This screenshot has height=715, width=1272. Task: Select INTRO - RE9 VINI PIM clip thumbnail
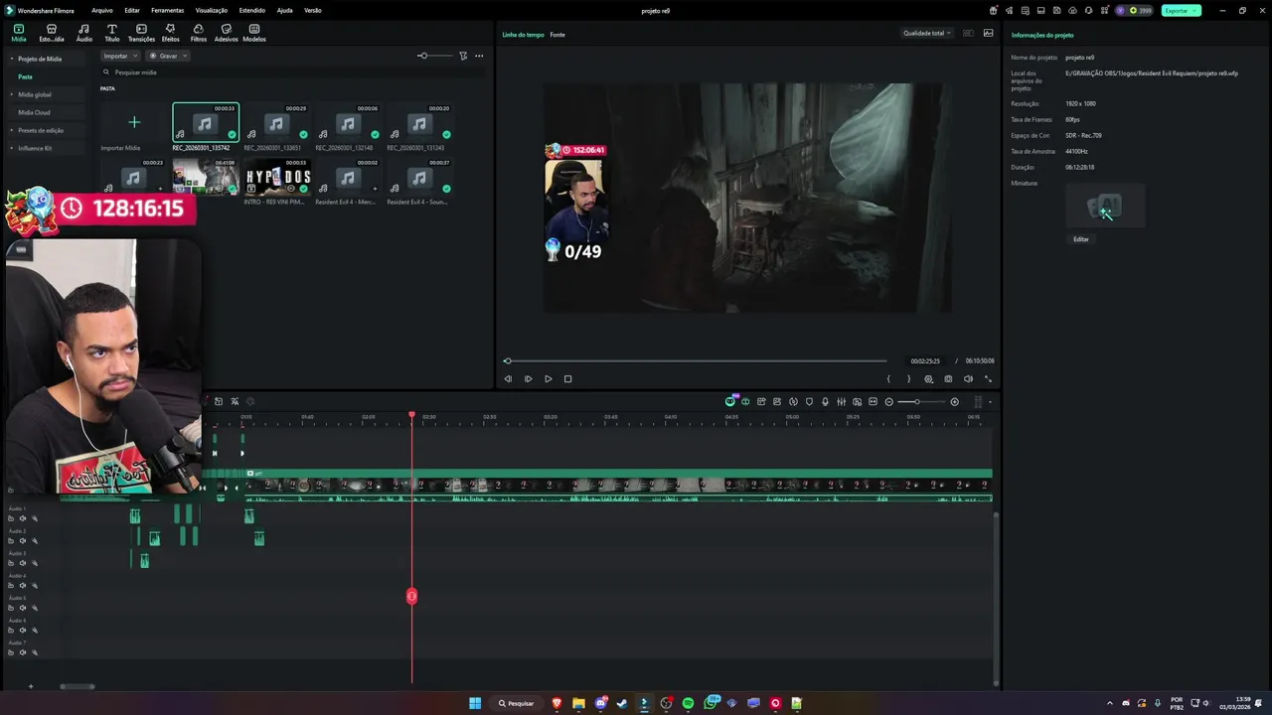click(276, 177)
